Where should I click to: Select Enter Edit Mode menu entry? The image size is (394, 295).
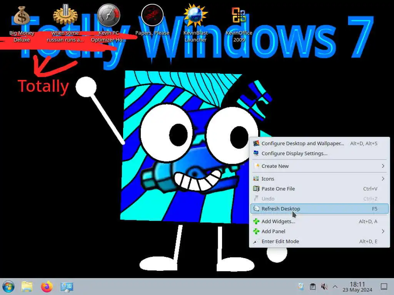[319, 241]
